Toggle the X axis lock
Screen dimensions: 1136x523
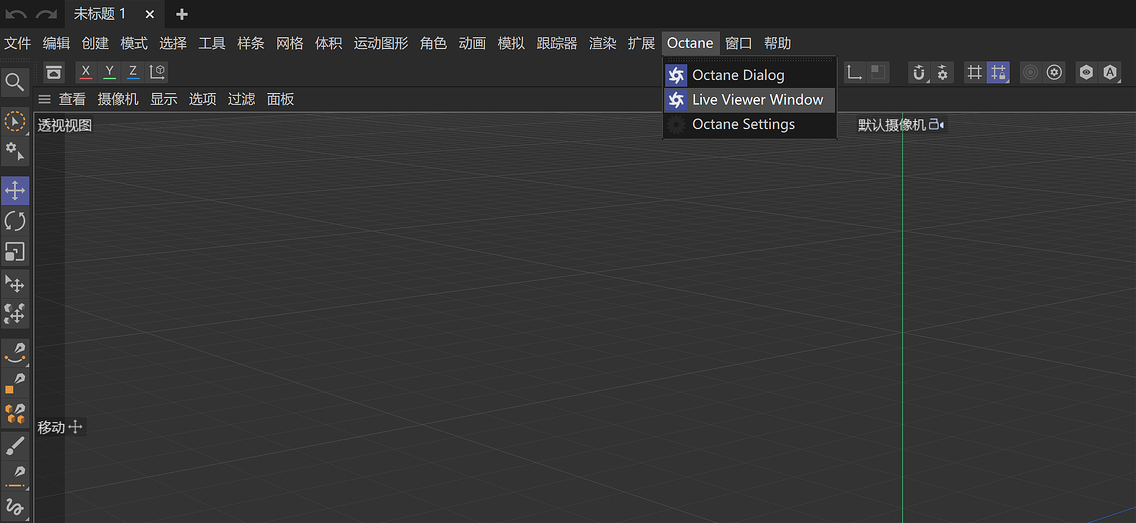tap(86, 72)
